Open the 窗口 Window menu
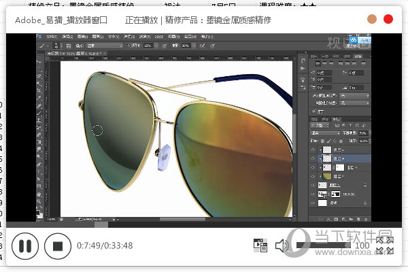 point(190,37)
